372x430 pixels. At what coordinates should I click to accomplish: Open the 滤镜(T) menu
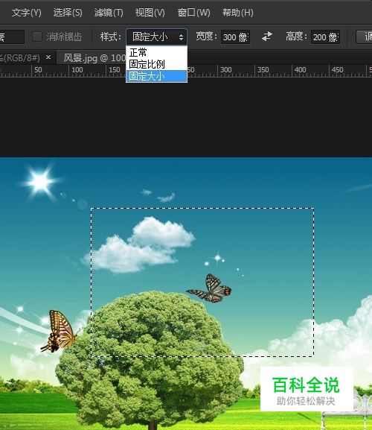pos(109,13)
